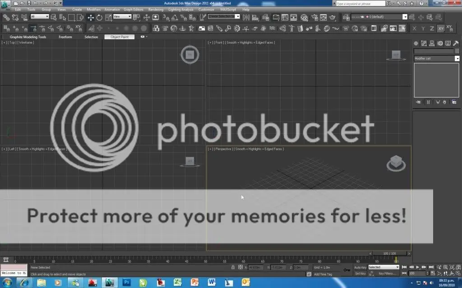Click the Save File icon in quick access toolbar
Image resolution: width=462 pixels, height=288 pixels.
[29, 3]
